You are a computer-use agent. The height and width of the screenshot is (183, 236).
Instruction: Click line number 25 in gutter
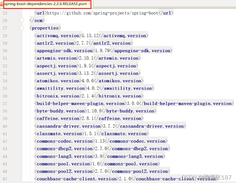[5, 13]
